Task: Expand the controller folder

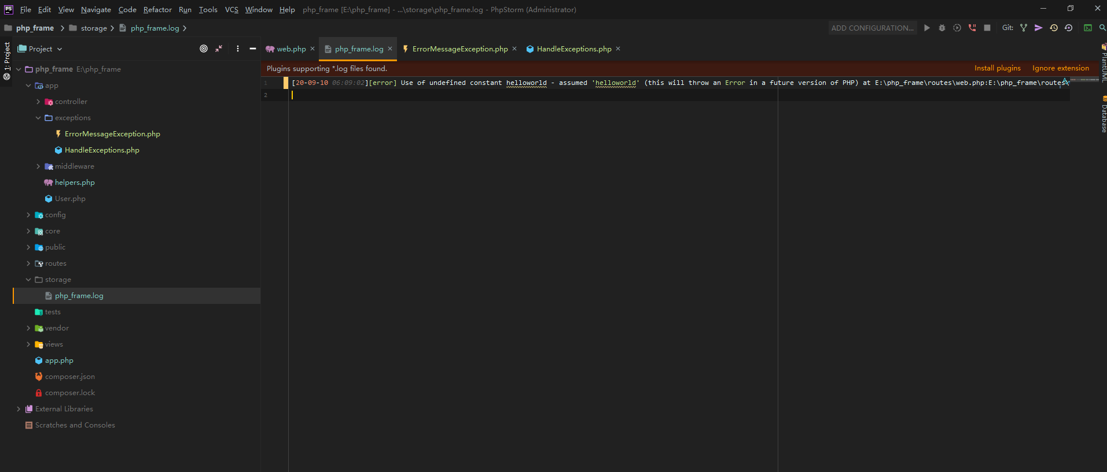Action: tap(38, 102)
